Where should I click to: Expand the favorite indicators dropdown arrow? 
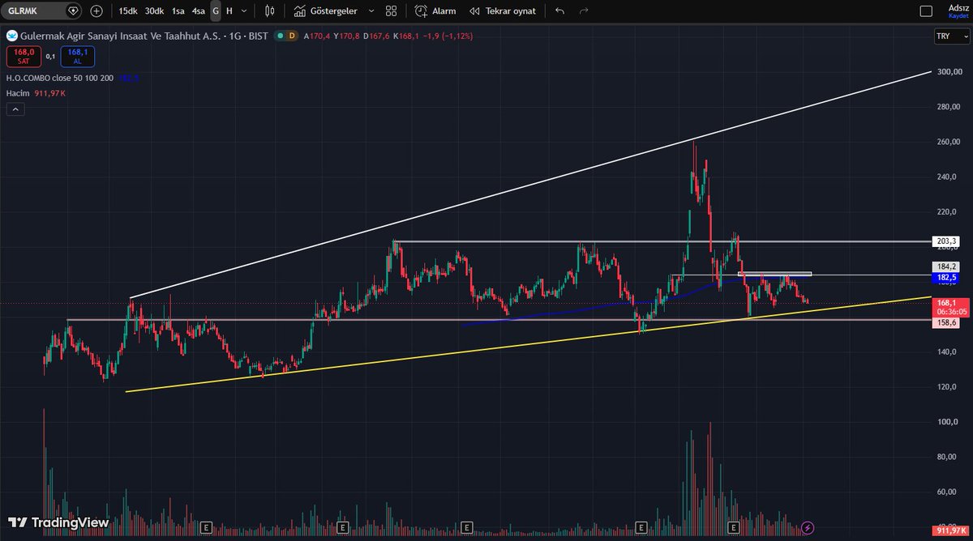click(371, 11)
